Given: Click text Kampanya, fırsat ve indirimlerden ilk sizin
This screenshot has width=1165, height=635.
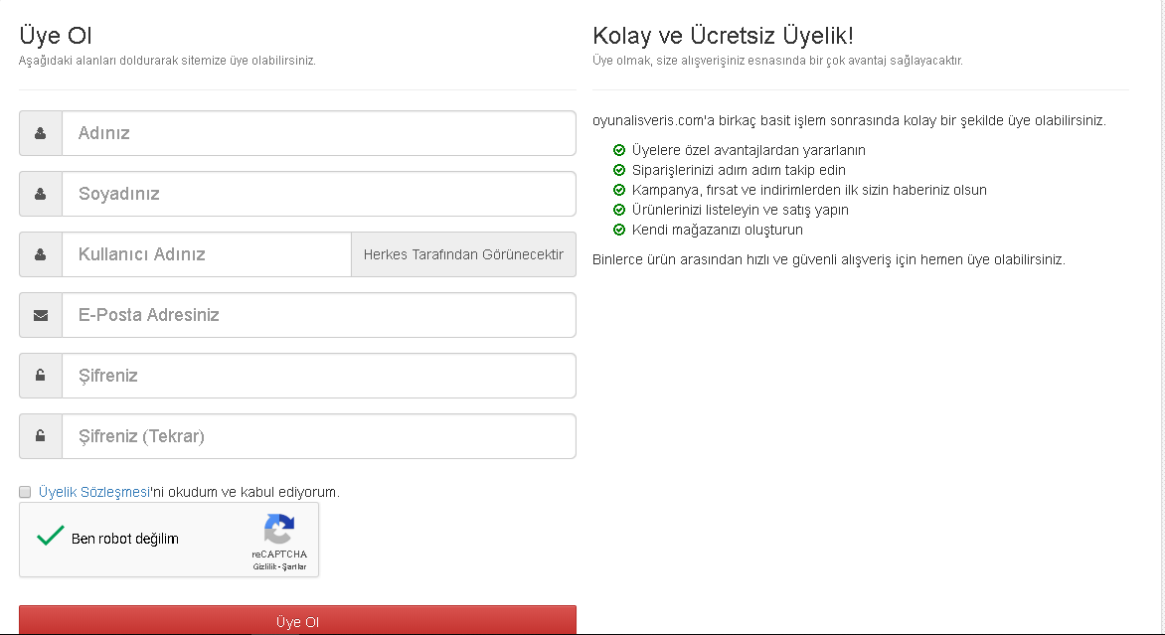Looking at the screenshot, I should click(x=809, y=190).
